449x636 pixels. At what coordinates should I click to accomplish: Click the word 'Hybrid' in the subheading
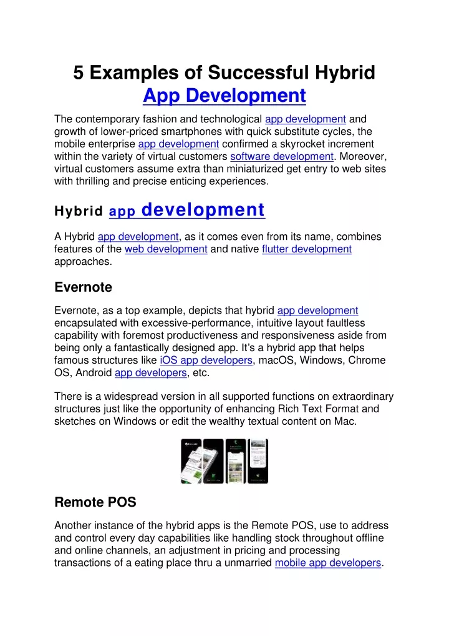point(79,211)
